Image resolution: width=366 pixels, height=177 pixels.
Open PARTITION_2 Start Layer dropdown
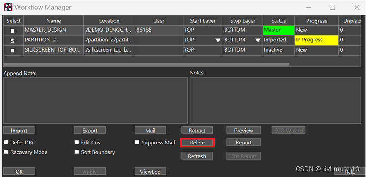pyautogui.click(x=218, y=41)
